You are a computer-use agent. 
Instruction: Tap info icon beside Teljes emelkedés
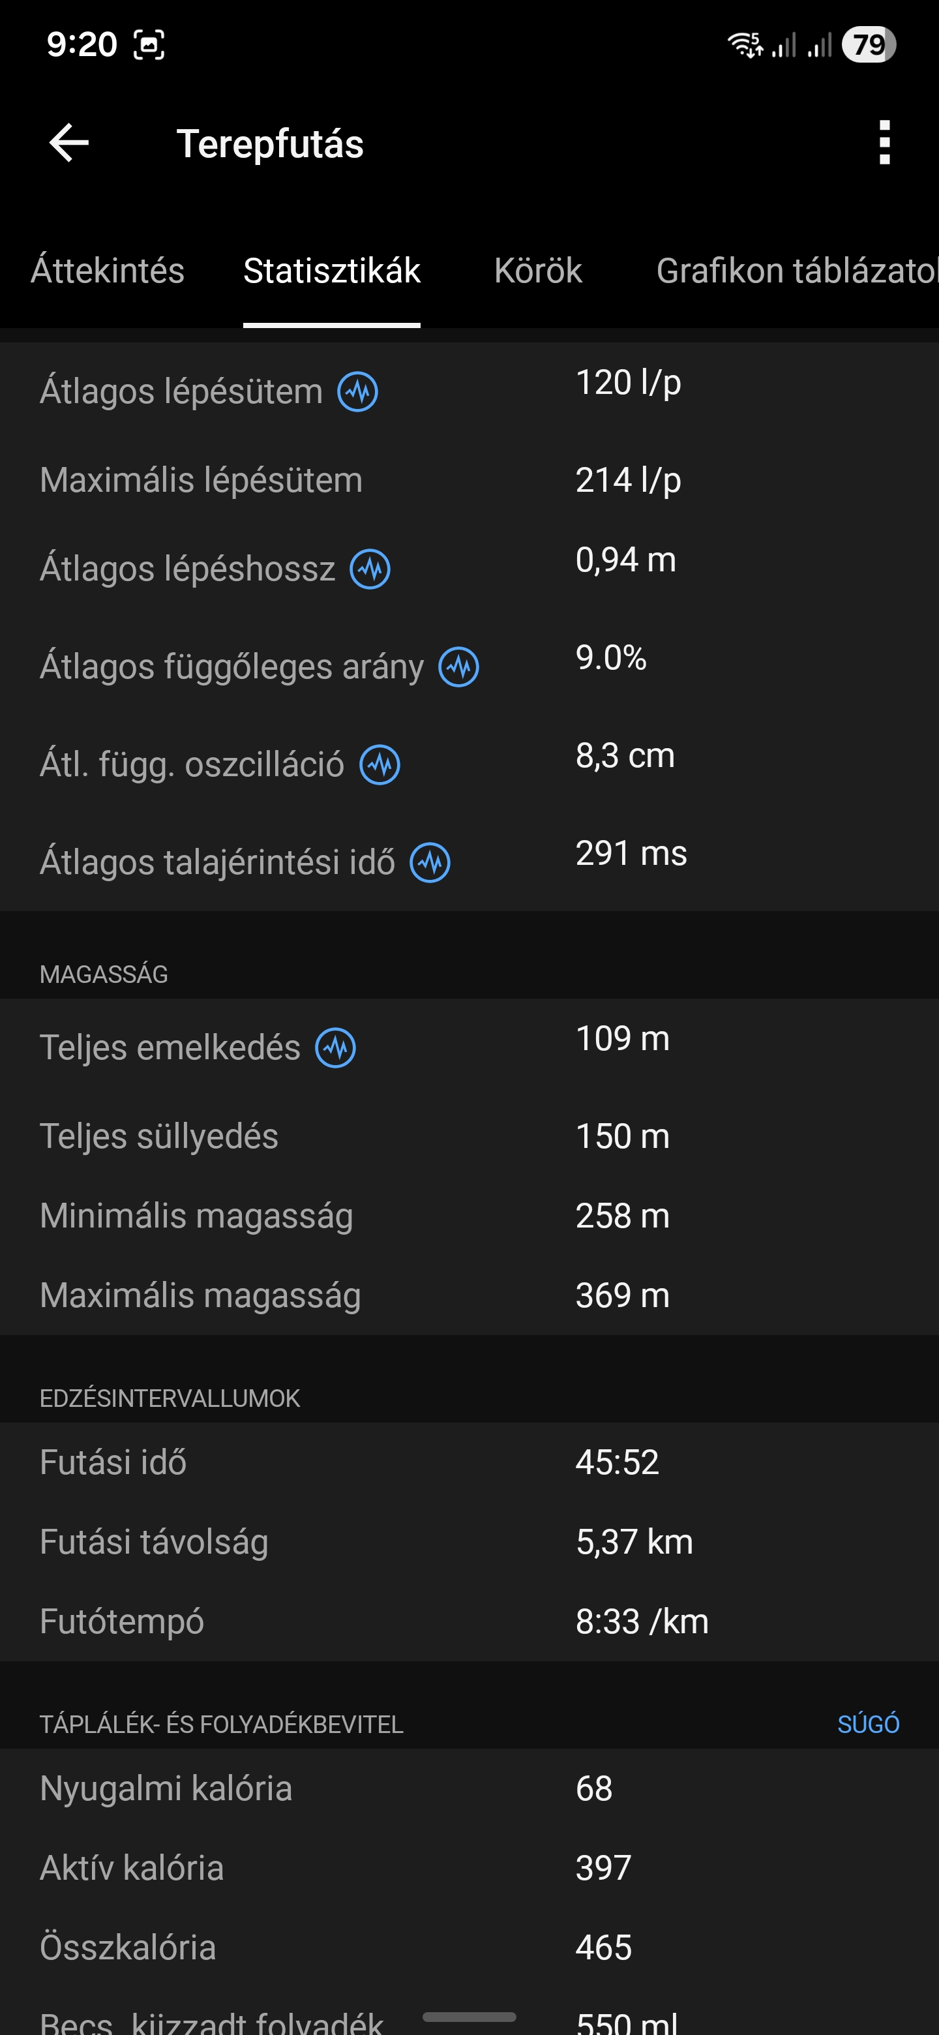[x=336, y=1048]
